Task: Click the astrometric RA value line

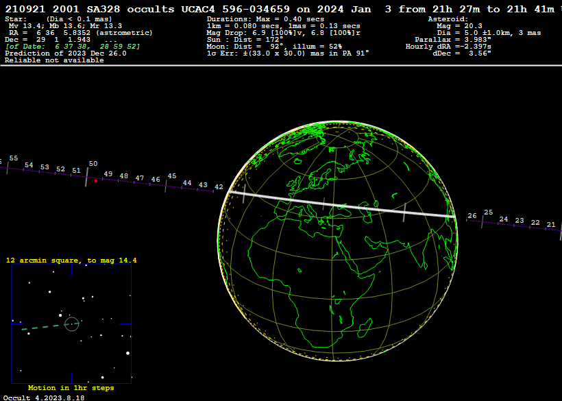Action: tap(81, 33)
